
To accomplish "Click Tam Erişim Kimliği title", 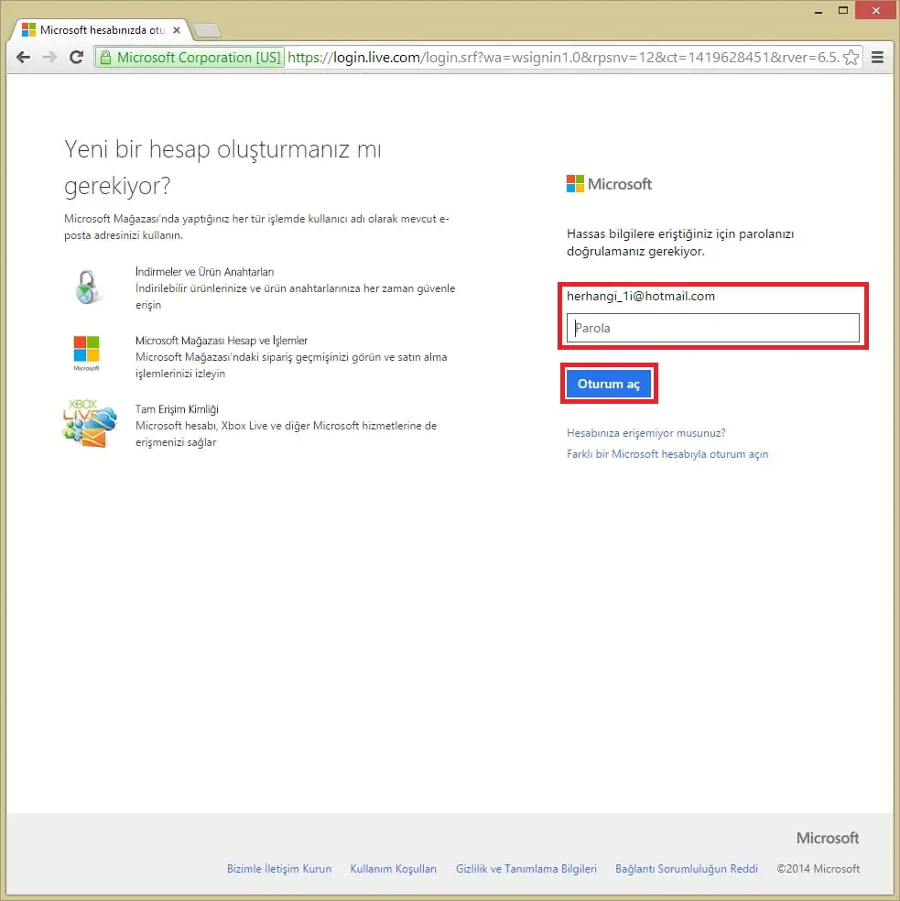I will coord(177,409).
